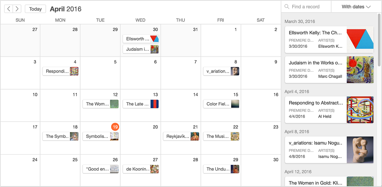The width and height of the screenshot is (382, 187).
Task: Click in the Find a record search field
Action: (306, 7)
